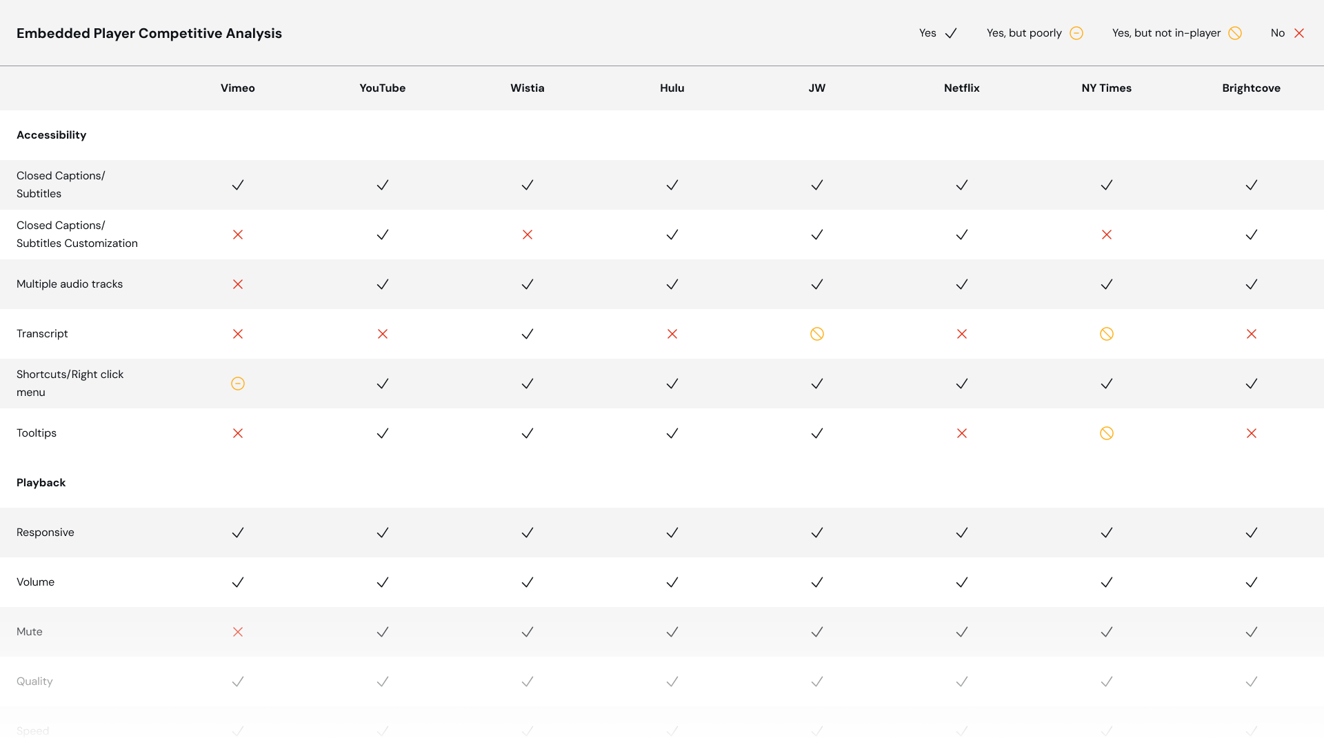The height and width of the screenshot is (745, 1324).
Task: Click Brightcove Transcript red X icon
Action: pos(1252,334)
